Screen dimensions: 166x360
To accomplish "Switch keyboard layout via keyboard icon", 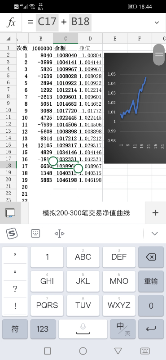I will tap(35, 234).
